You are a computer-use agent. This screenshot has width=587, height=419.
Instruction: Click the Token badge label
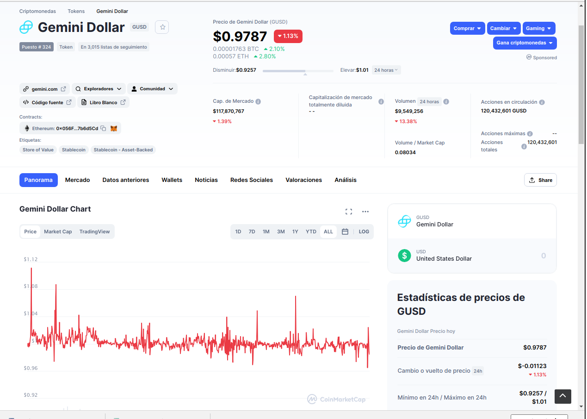point(66,47)
